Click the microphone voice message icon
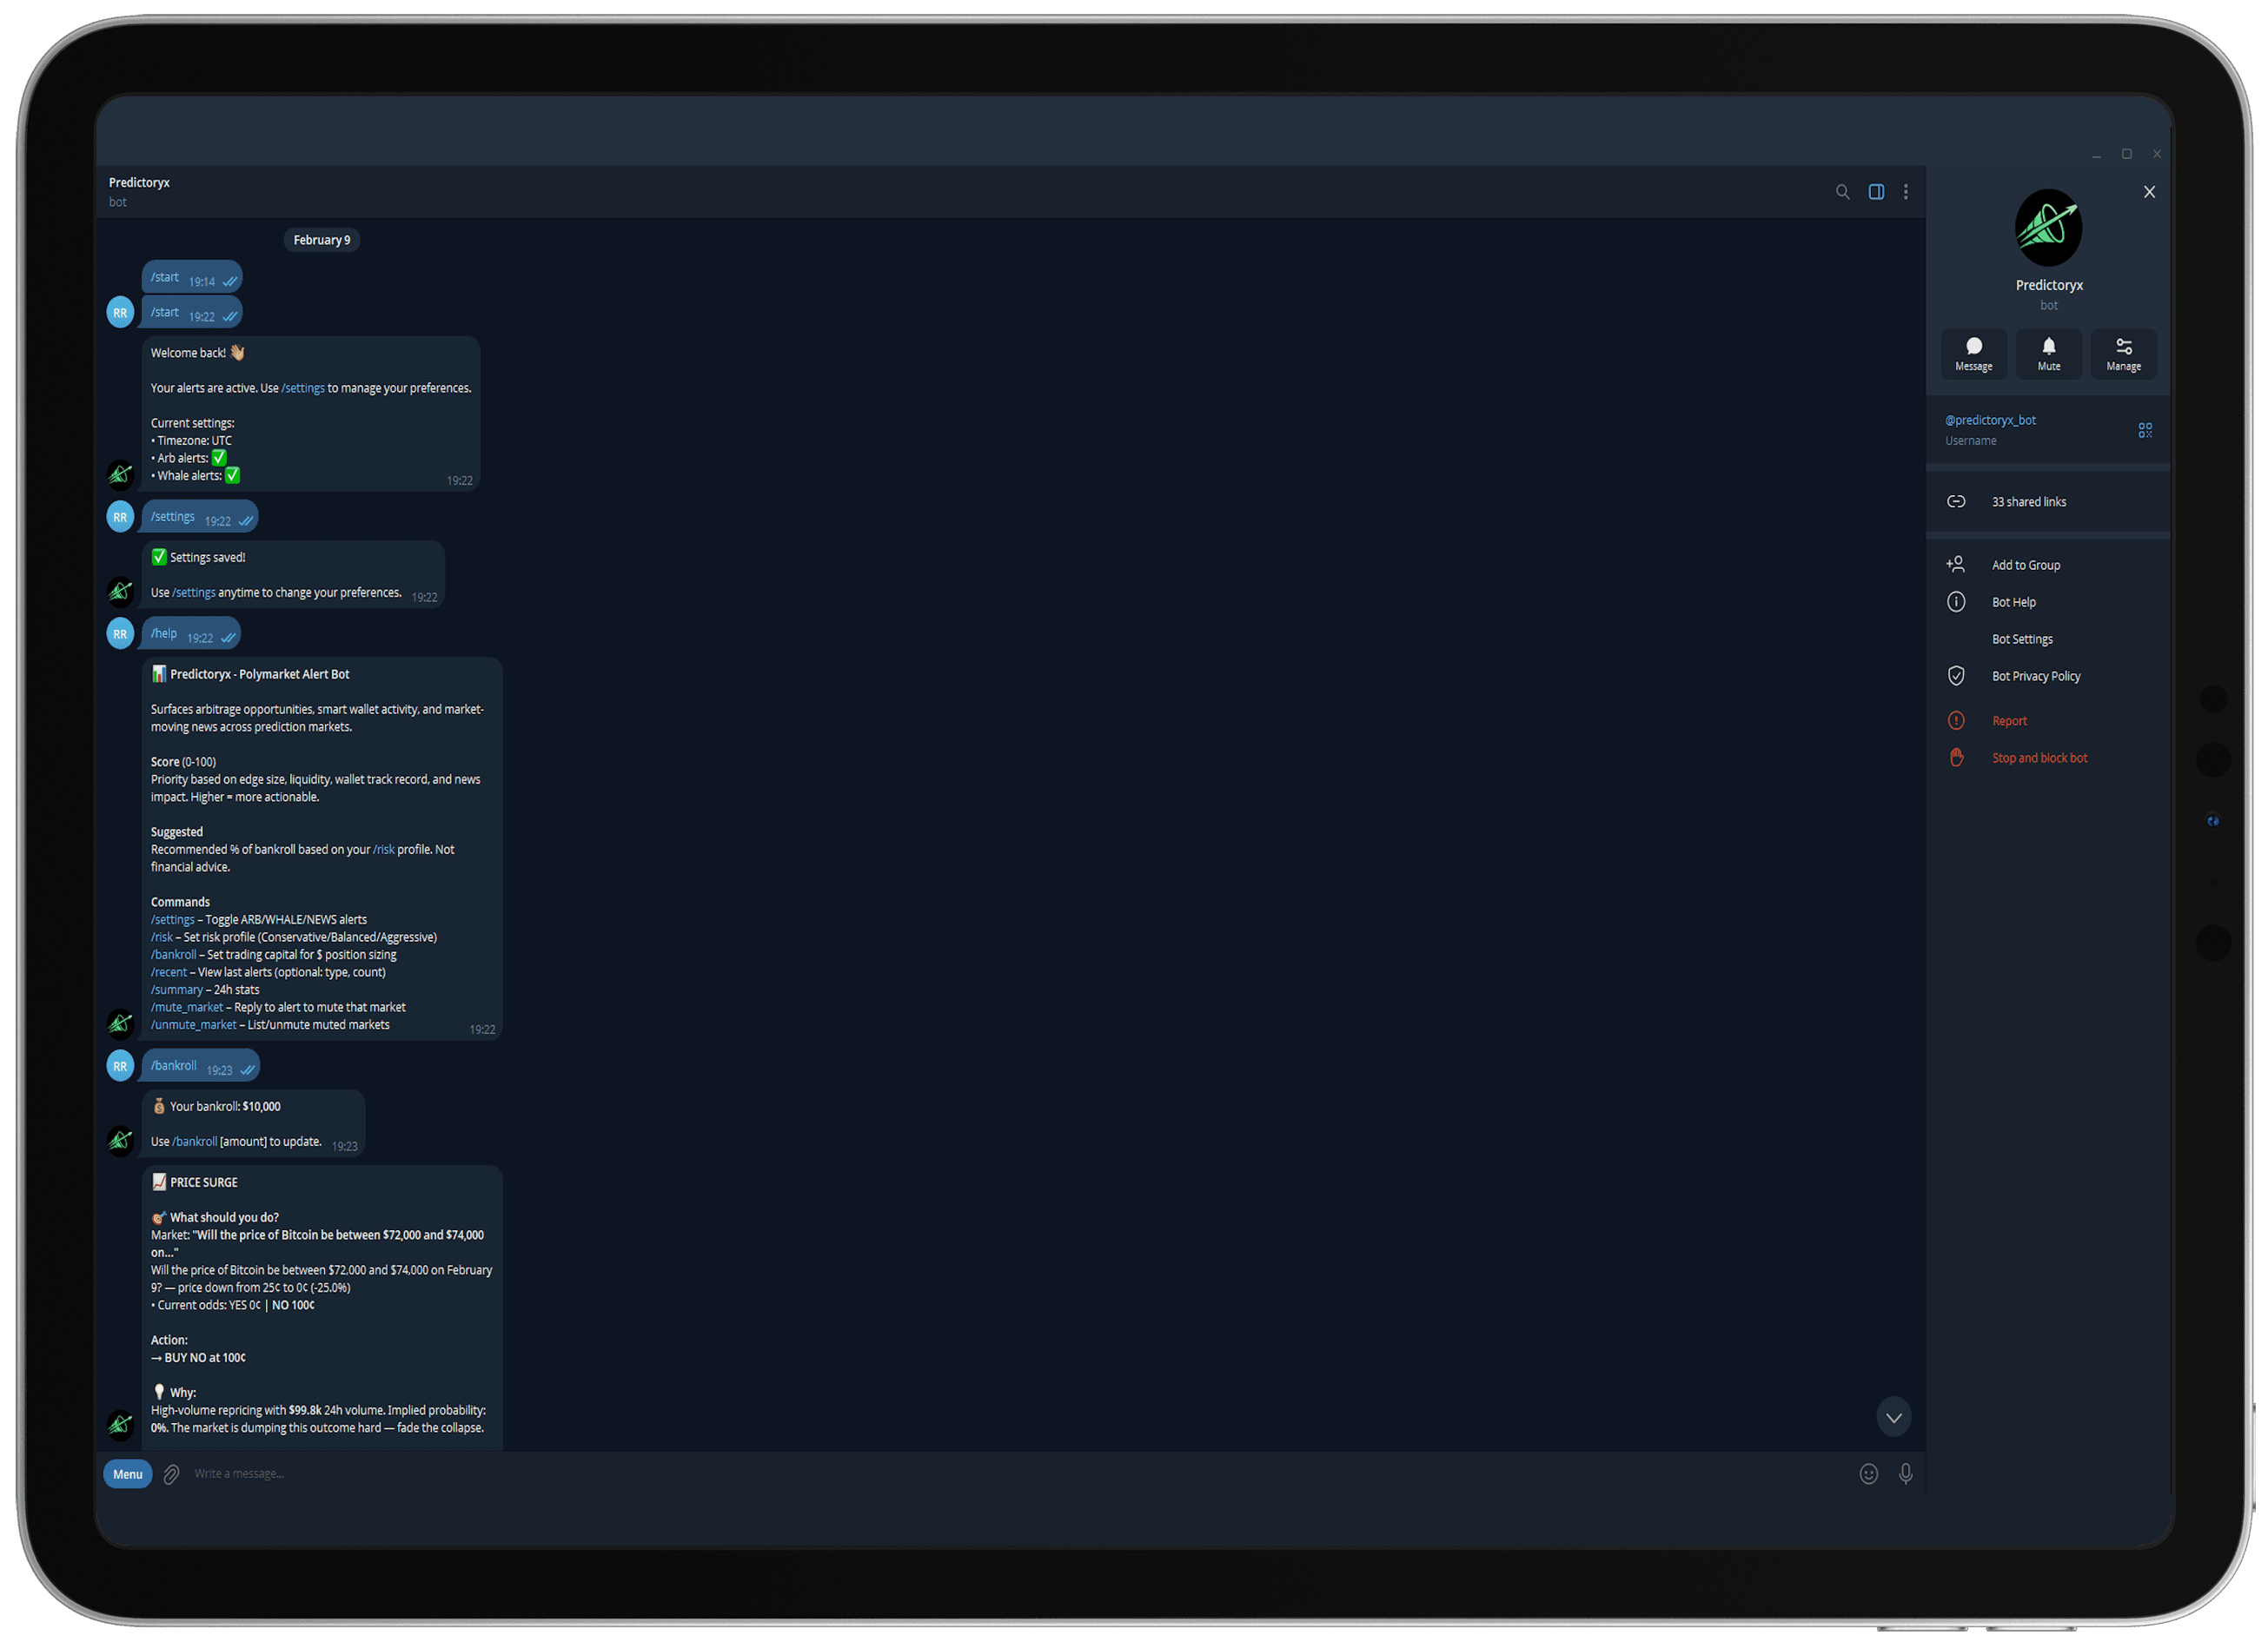Screen dimensions: 2268x1642 pyautogui.click(x=1905, y=1474)
